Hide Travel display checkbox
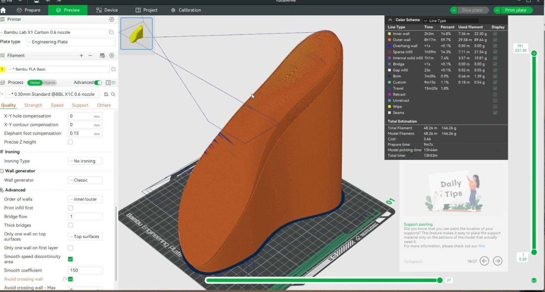This screenshot has height=292, width=545. (x=495, y=88)
